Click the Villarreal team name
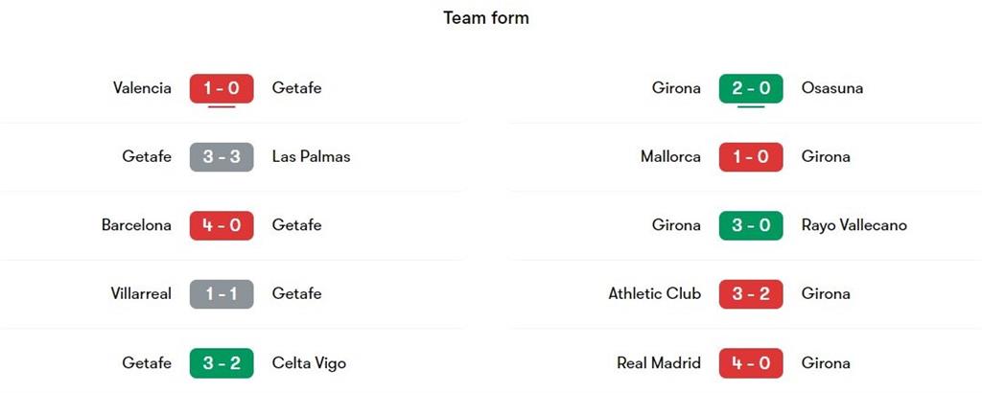Screen dimensions: 982x393 [141, 294]
